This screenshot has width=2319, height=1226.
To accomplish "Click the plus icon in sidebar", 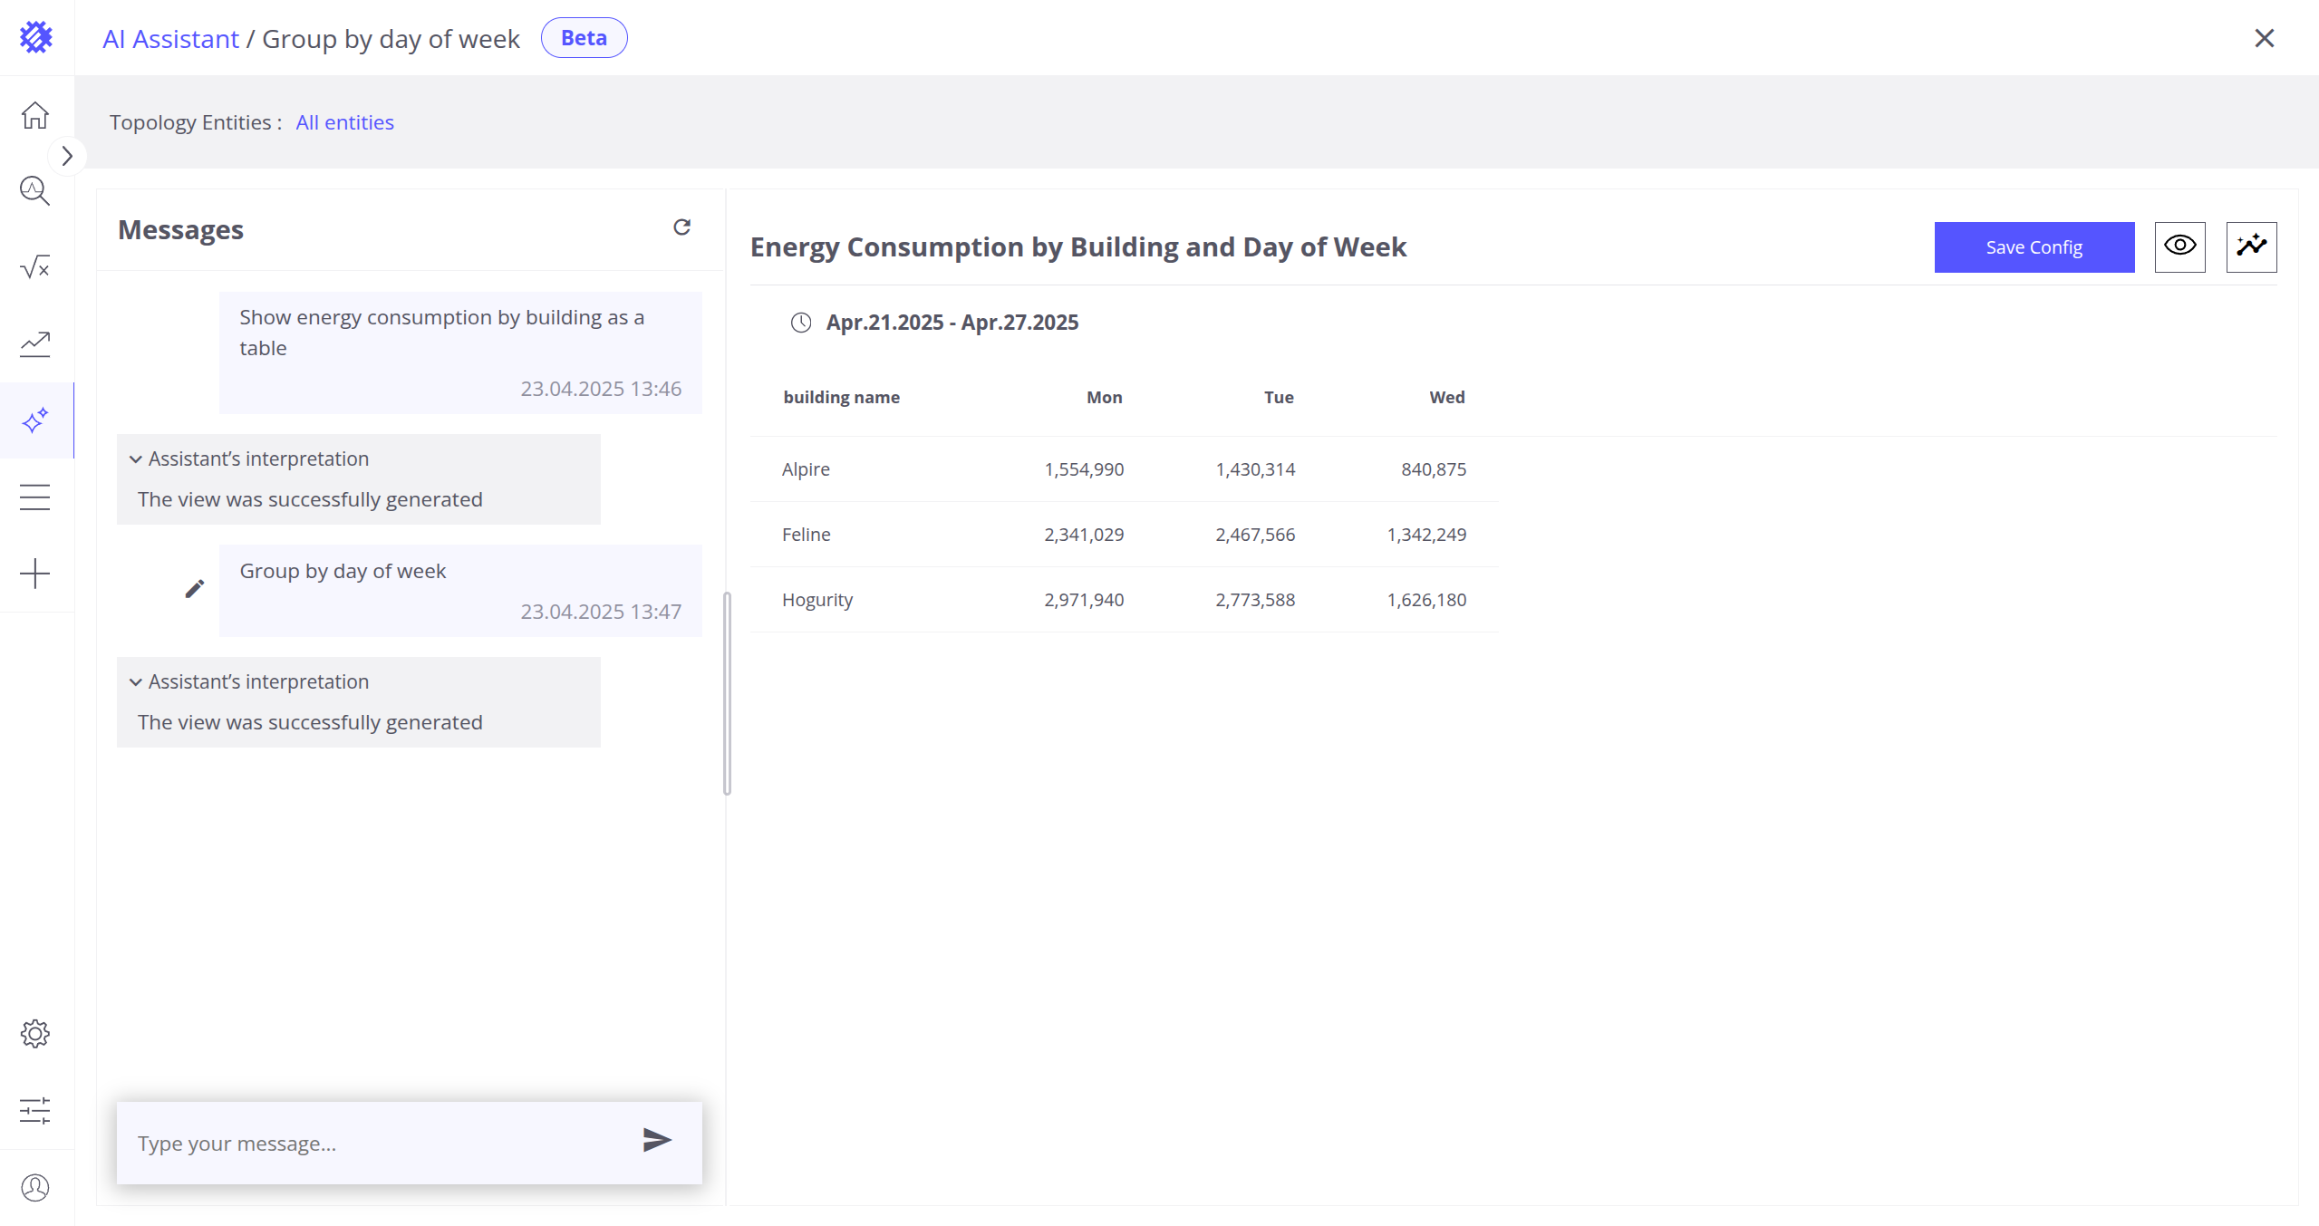I will click(x=35, y=574).
